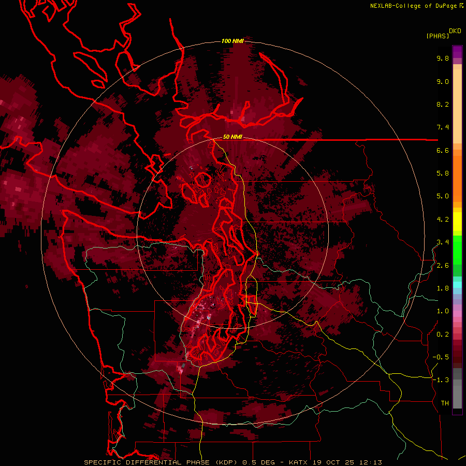This screenshot has width=466, height=466.
Task: Click the 6.6 value on the color scale
Action: coord(443,151)
